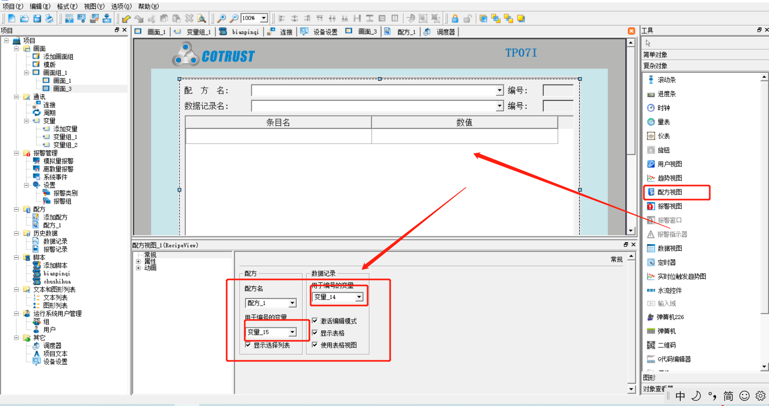Open the 变量_14 variable dropdown
Screen dimensions: 769x406
(359, 297)
